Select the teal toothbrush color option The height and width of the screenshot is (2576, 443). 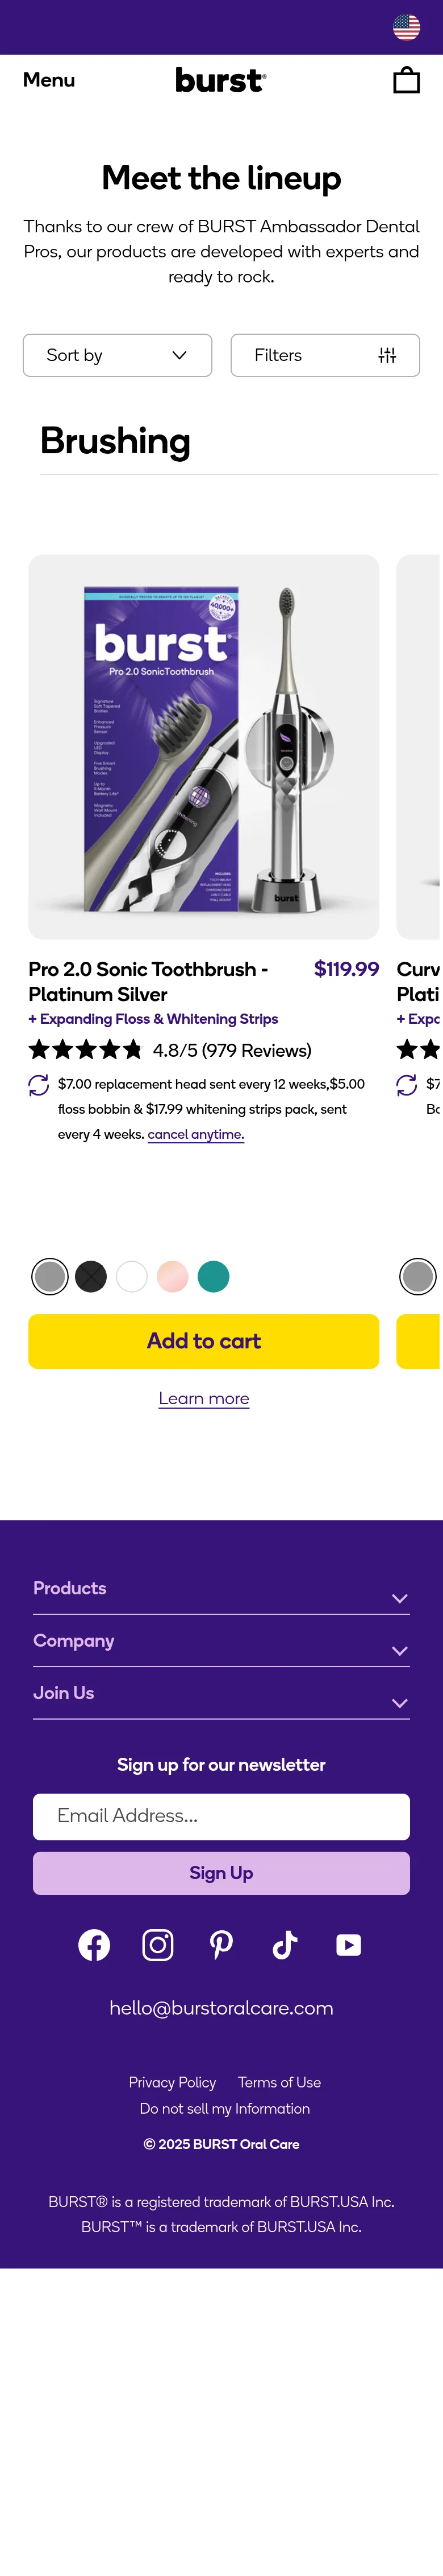point(214,1276)
